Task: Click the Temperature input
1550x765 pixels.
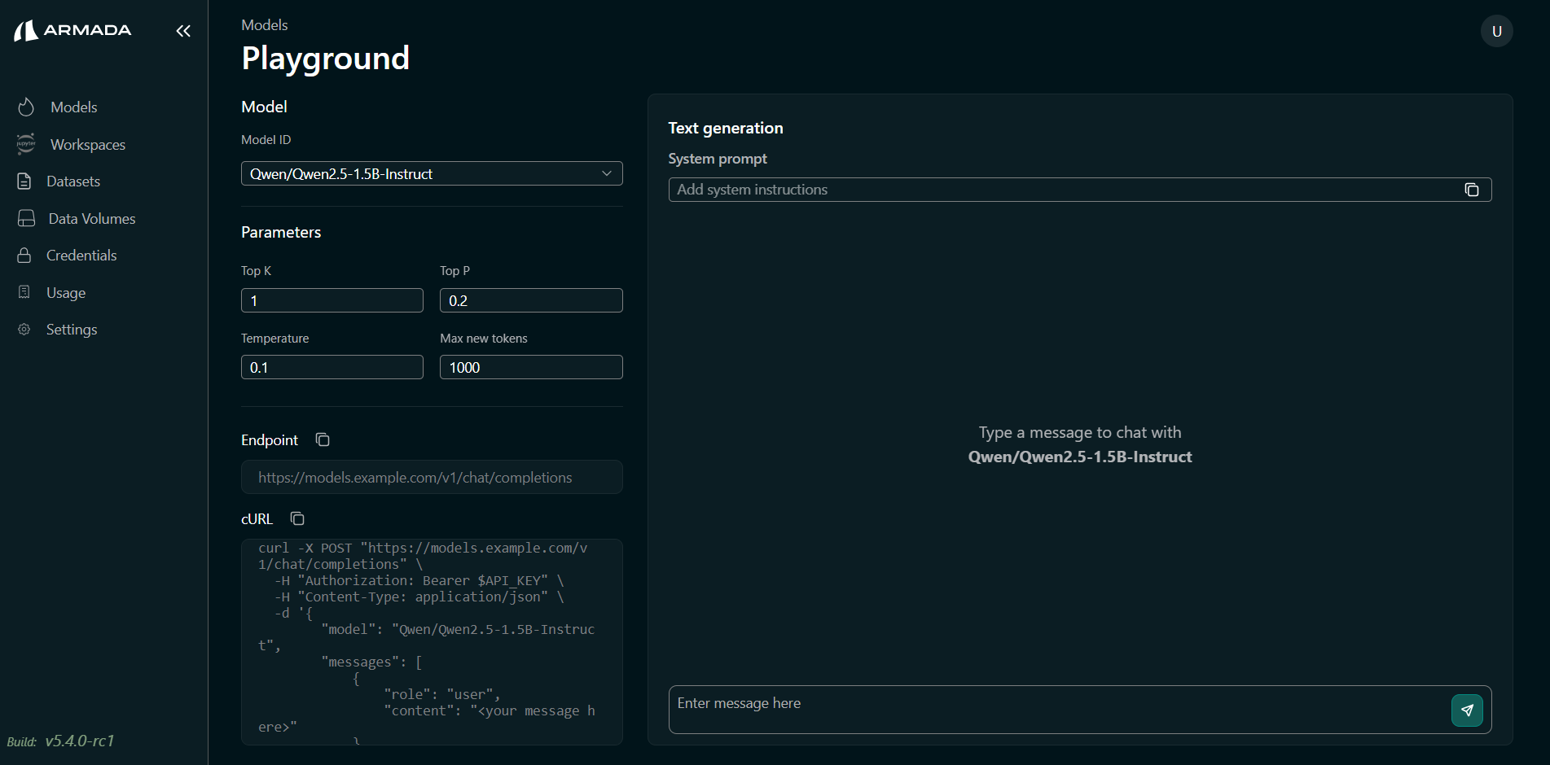Action: pyautogui.click(x=332, y=367)
